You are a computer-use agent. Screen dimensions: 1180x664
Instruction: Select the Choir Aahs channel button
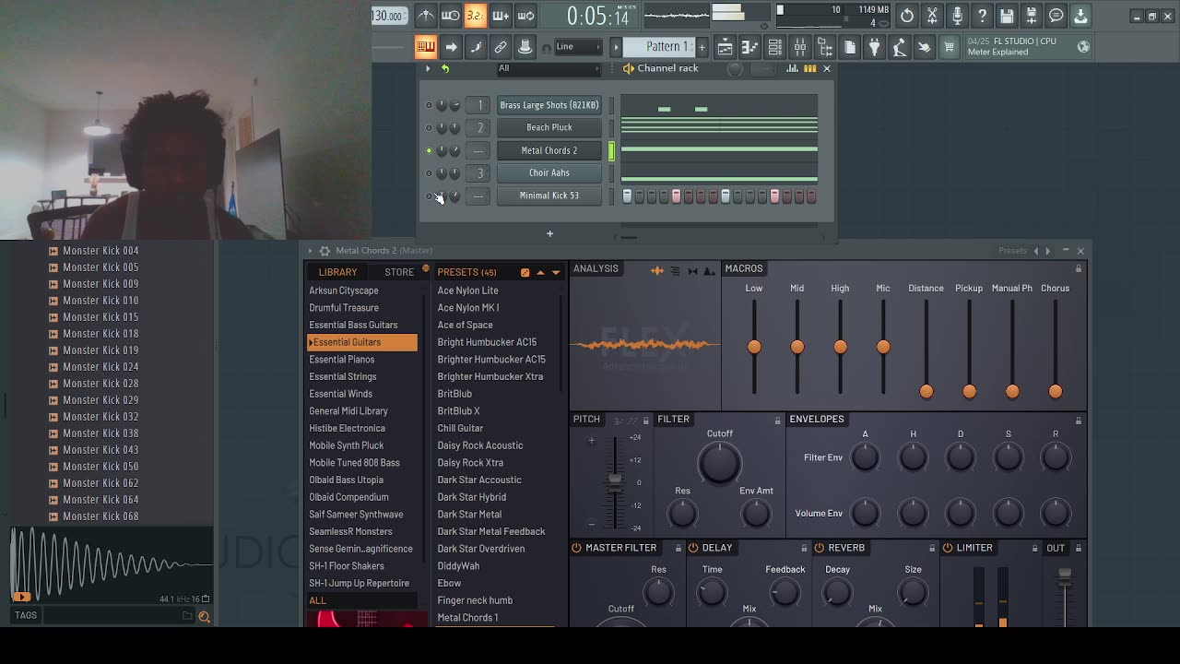coord(549,172)
